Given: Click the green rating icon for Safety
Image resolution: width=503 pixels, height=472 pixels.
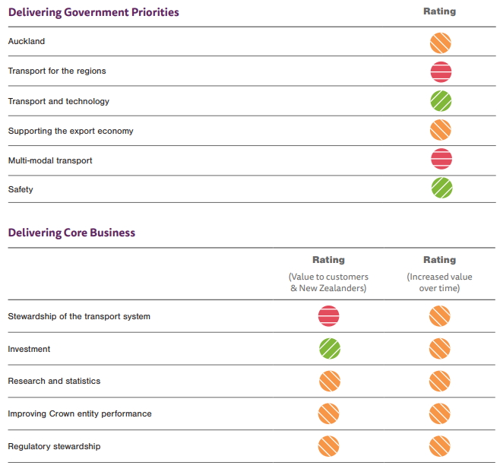Looking at the screenshot, I should click(x=440, y=188).
